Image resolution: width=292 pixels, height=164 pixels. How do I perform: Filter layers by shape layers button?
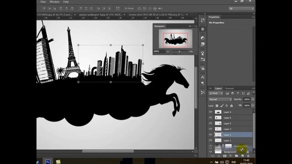[x=243, y=93]
